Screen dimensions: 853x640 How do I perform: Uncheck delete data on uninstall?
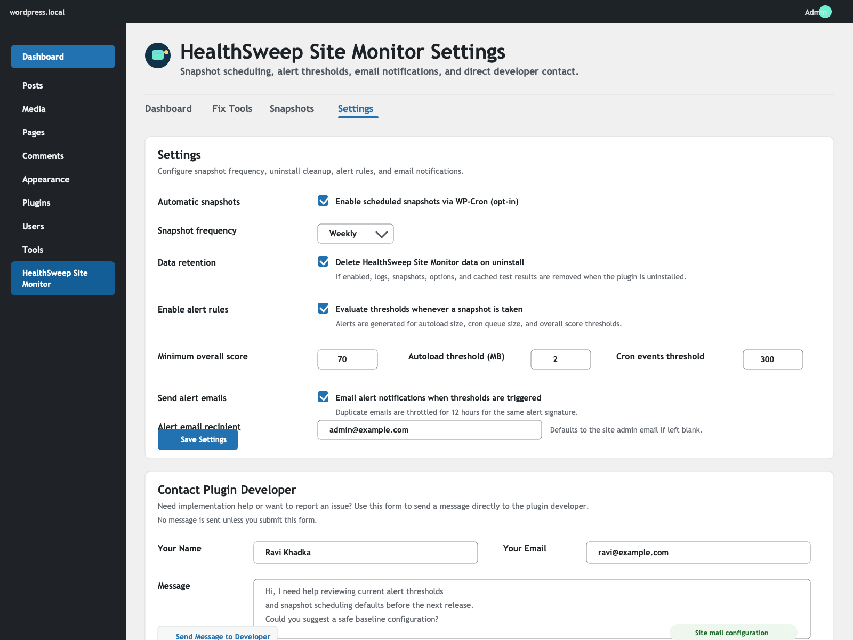323,262
